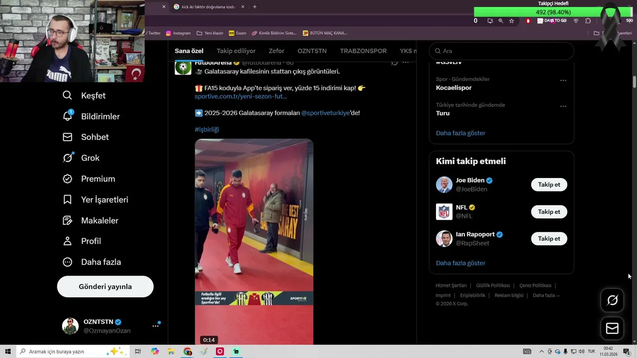This screenshot has height=358, width=637.
Task: Open Chrome from taskbar
Action: tap(188, 352)
